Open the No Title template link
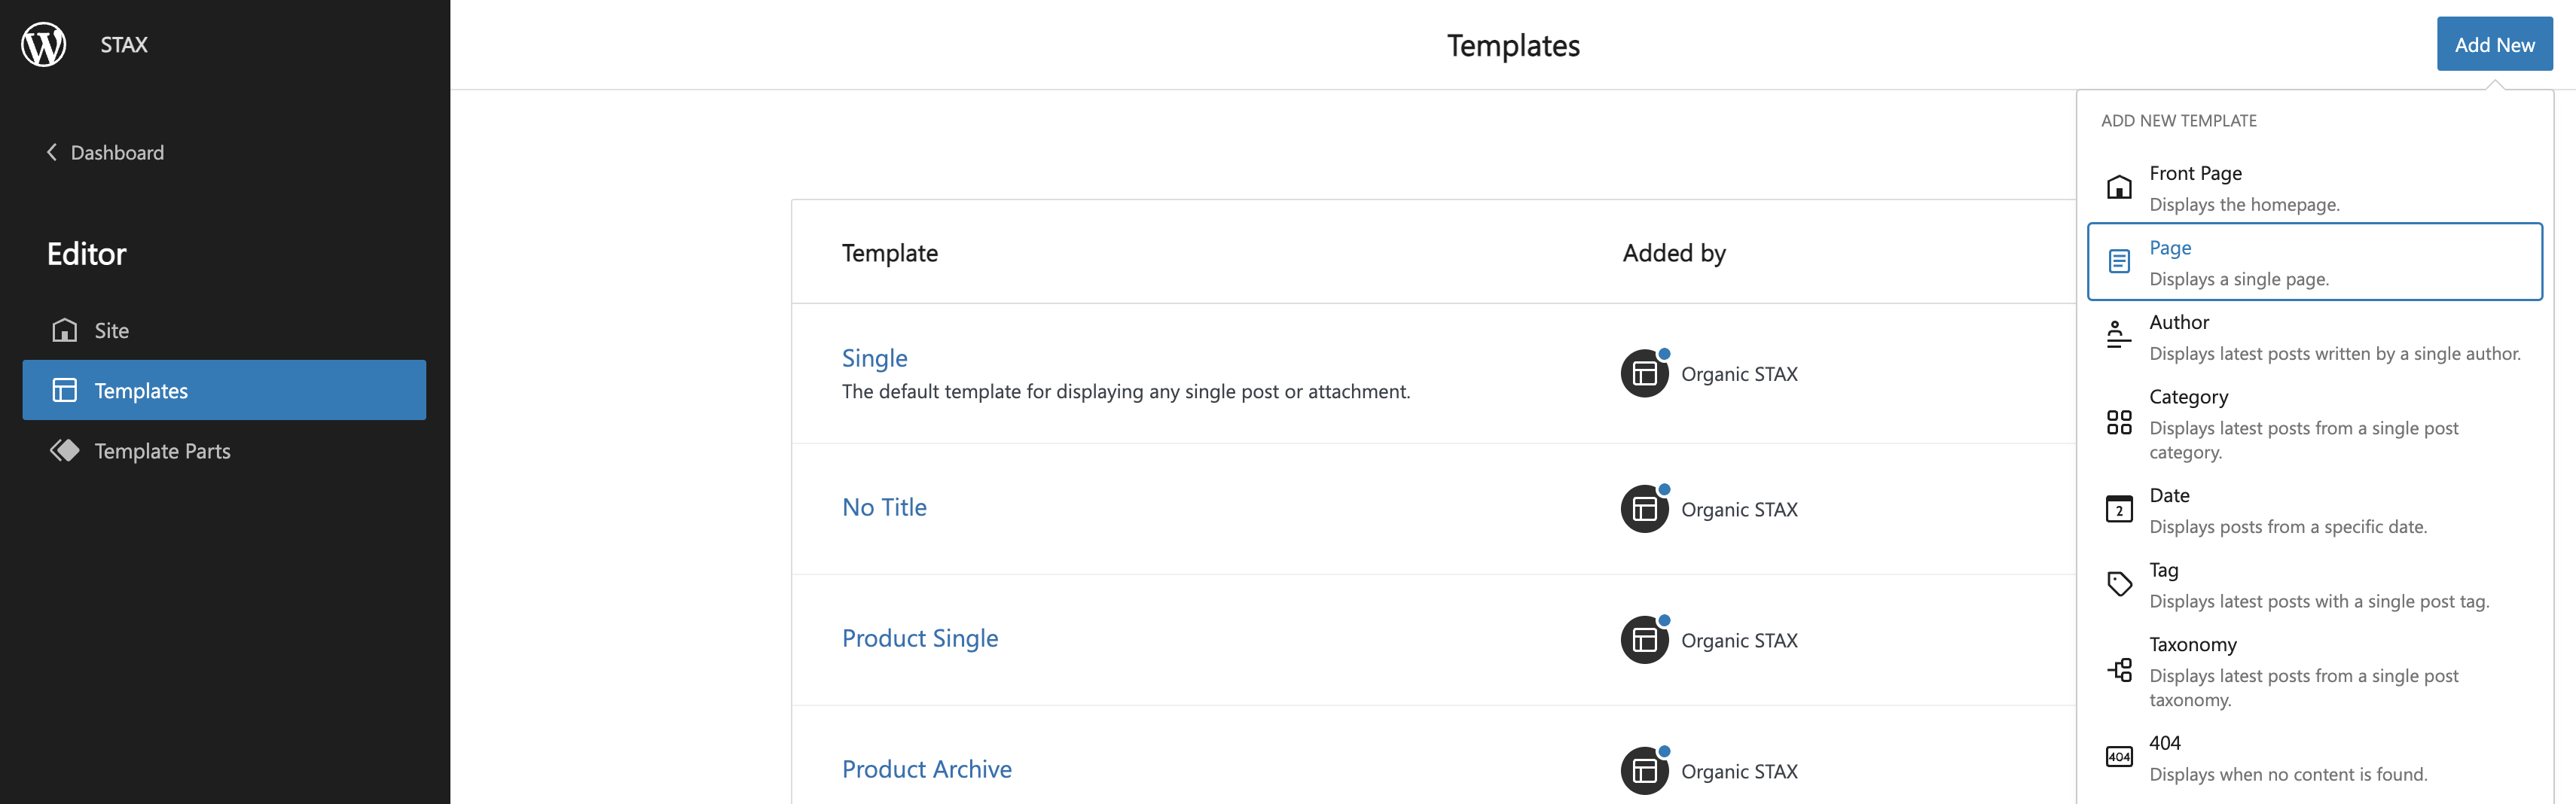 tap(884, 507)
